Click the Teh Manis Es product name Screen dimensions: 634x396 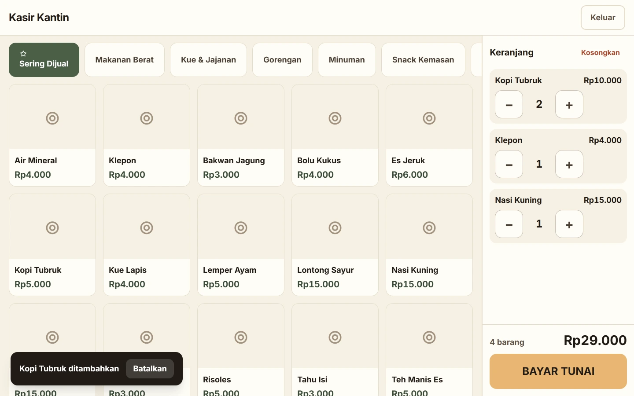coord(417,380)
